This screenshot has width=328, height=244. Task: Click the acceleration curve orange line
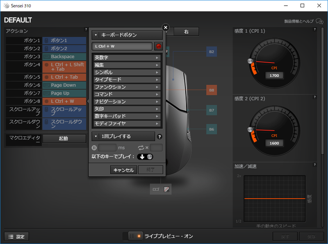pyautogui.click(x=275, y=199)
